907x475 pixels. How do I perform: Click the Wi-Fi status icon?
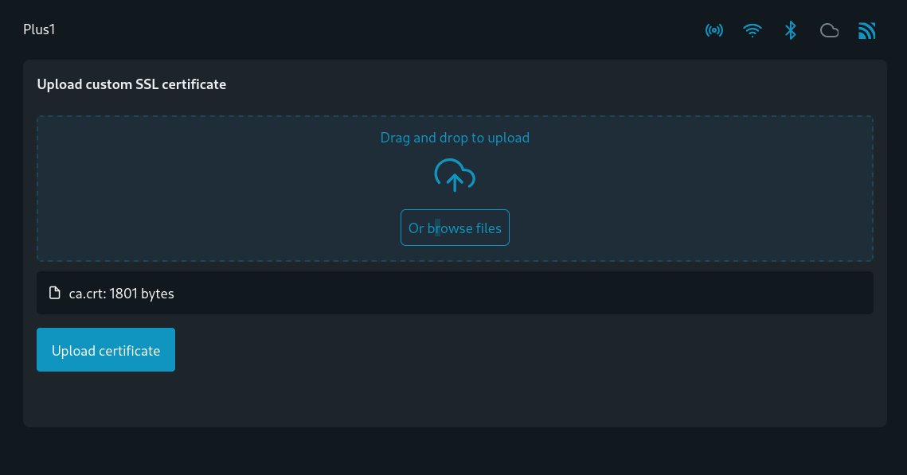(x=752, y=30)
